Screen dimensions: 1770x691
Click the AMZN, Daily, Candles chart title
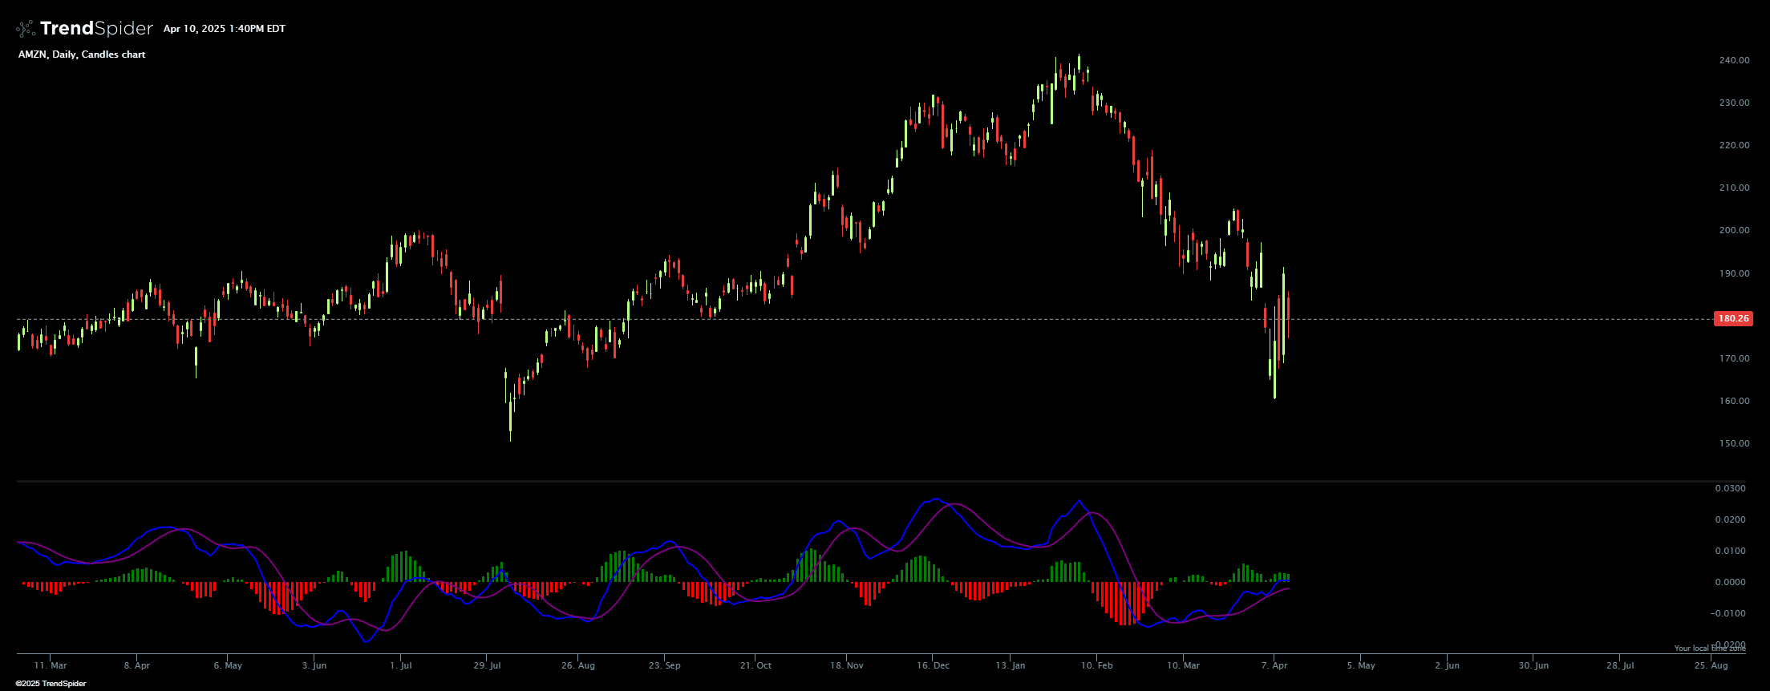coord(82,55)
